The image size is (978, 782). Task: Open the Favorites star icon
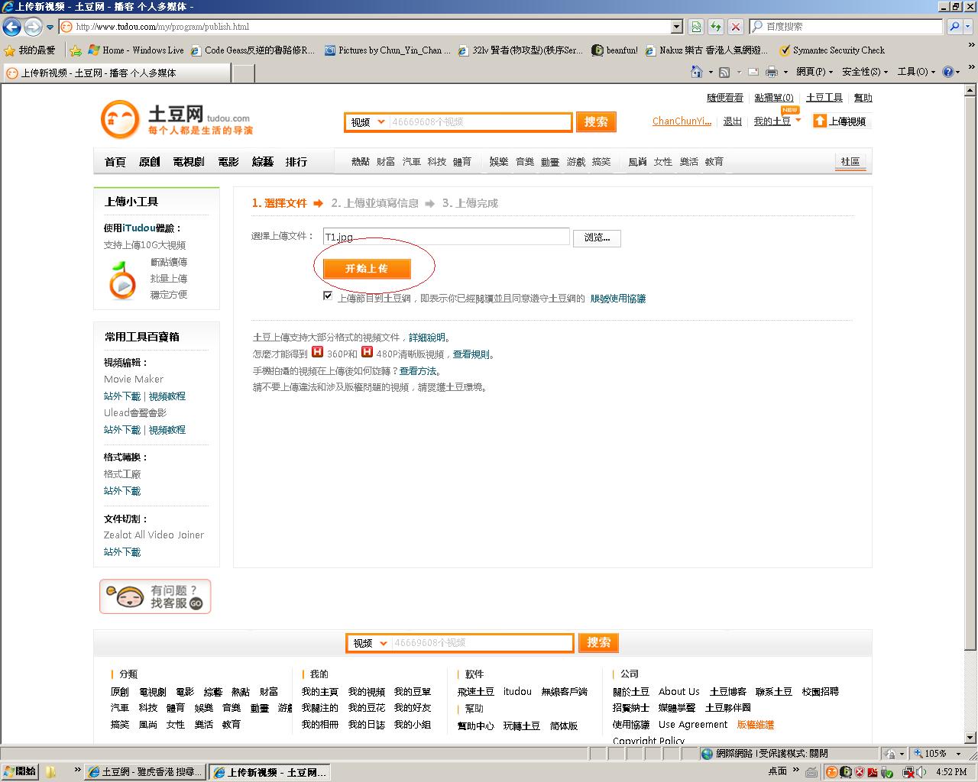pyautogui.click(x=10, y=50)
